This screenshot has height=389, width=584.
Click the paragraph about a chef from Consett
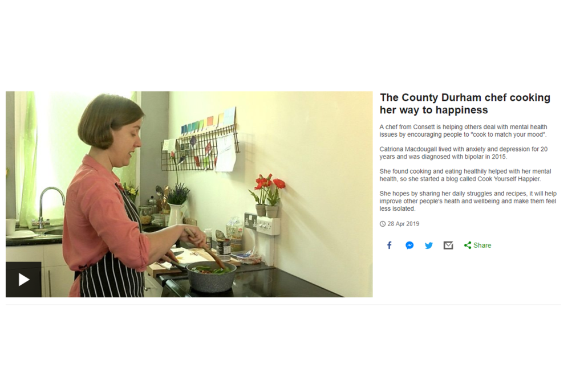(463, 130)
